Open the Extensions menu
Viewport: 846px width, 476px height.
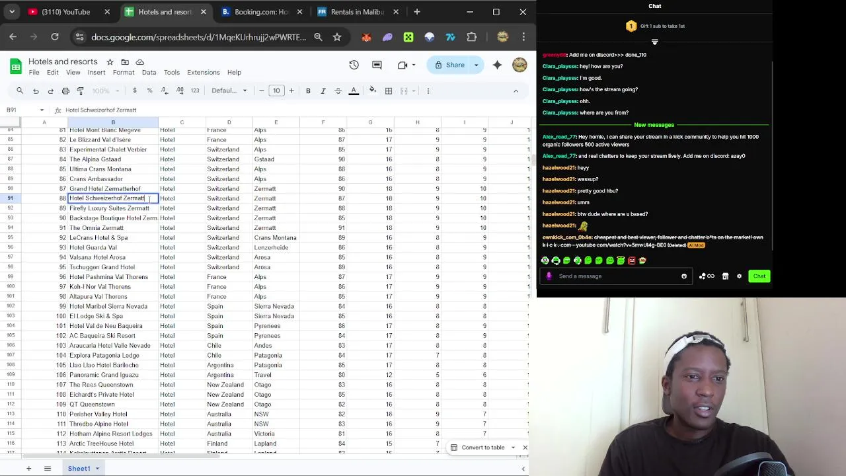(x=204, y=72)
